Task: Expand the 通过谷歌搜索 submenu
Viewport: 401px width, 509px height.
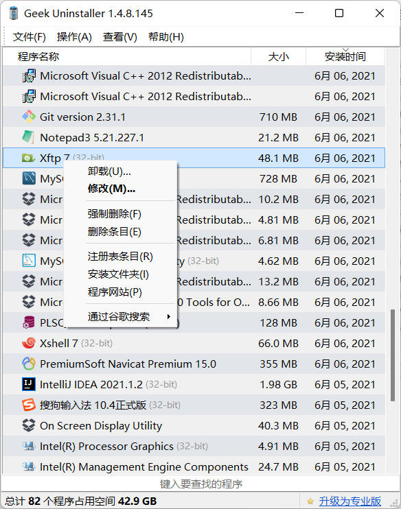Action: 121,316
